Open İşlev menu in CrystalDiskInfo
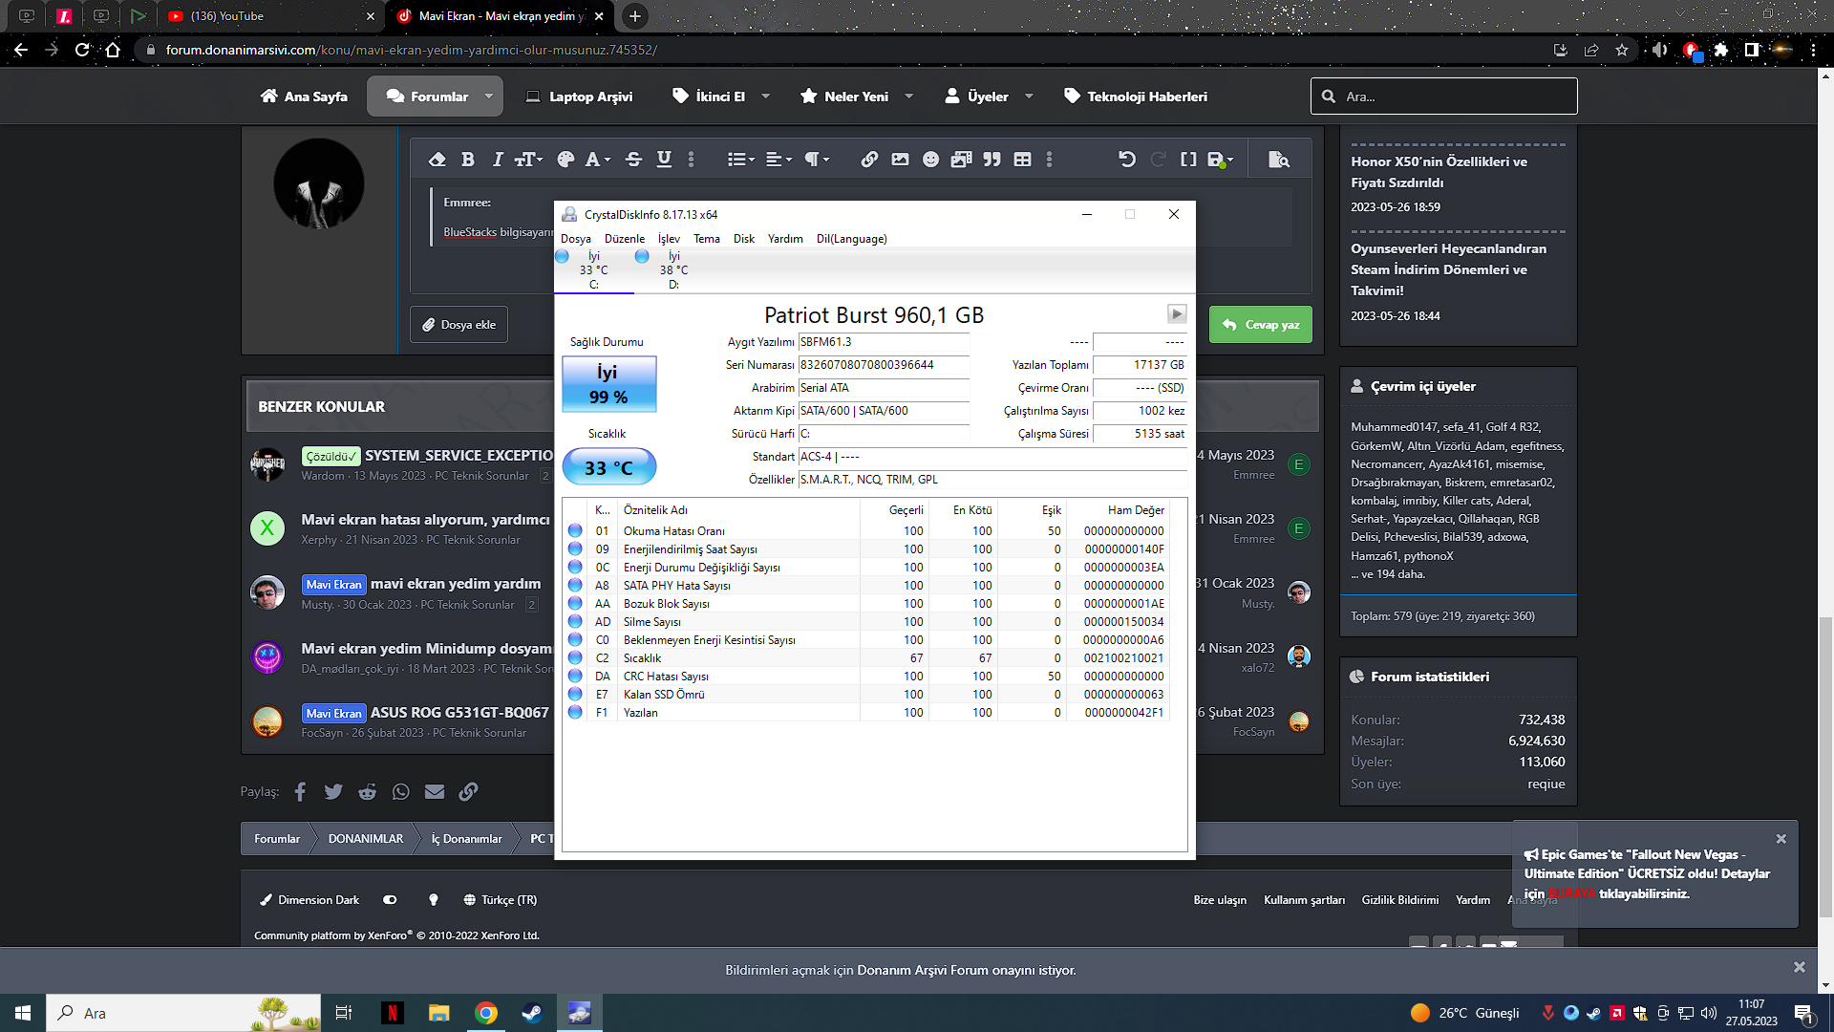 [x=669, y=239]
